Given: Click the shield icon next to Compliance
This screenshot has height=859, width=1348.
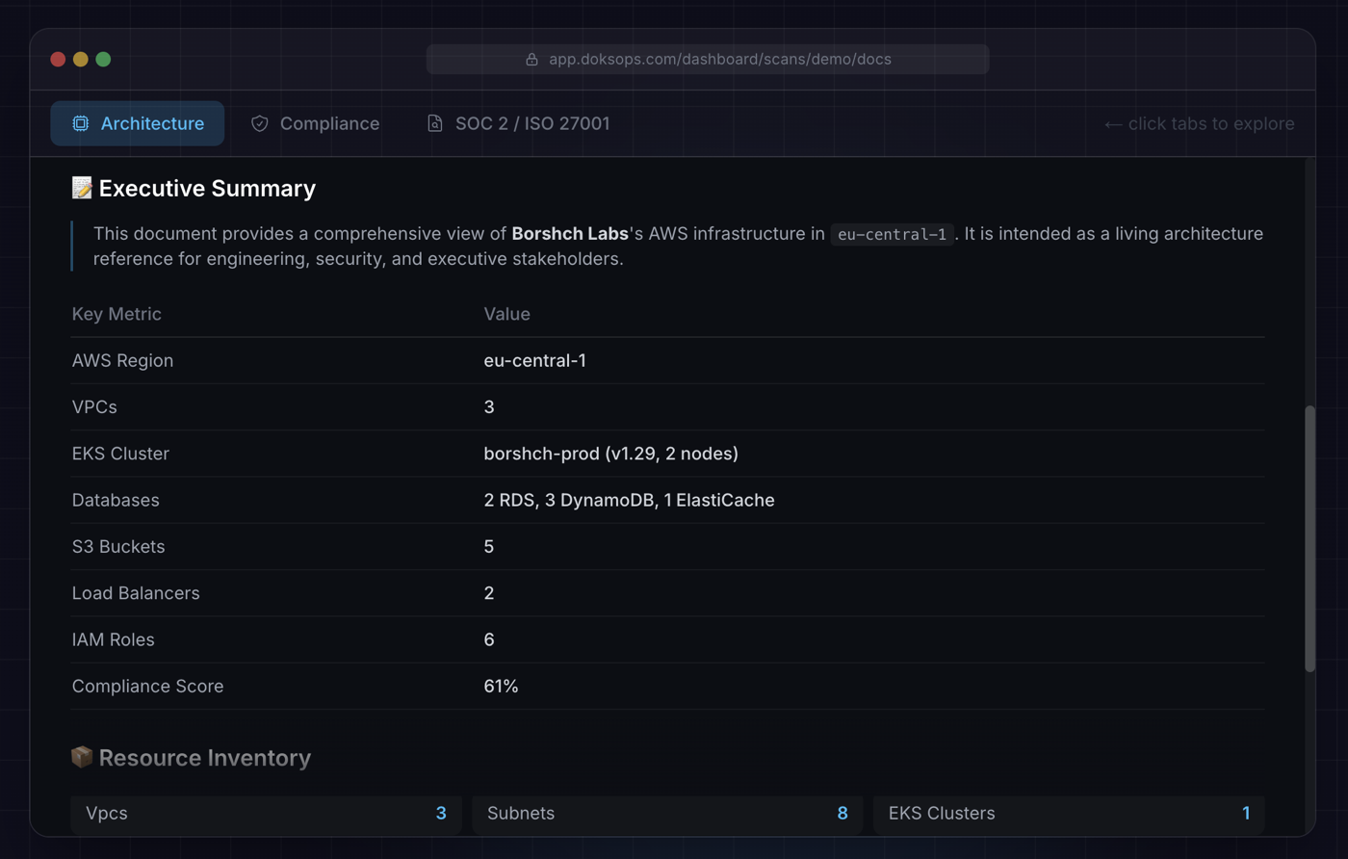Looking at the screenshot, I should click(259, 123).
